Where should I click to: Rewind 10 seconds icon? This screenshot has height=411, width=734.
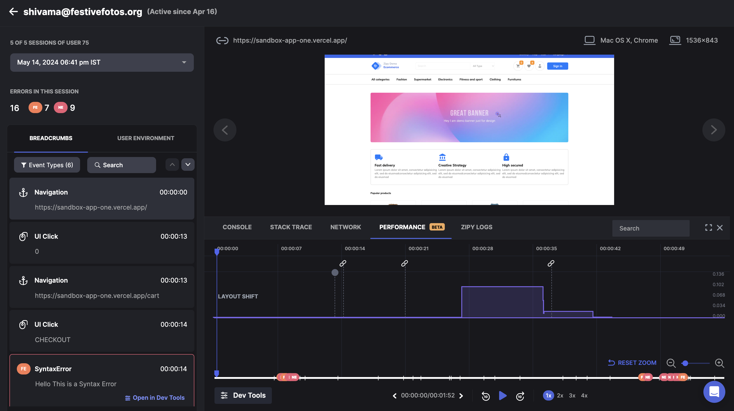[x=486, y=396]
